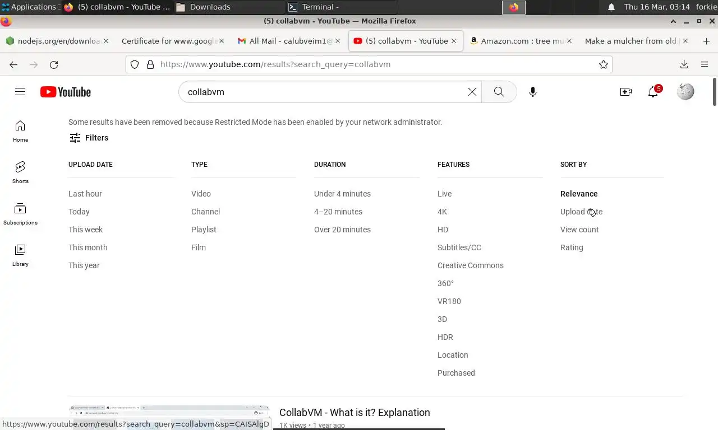This screenshot has height=430, width=718.
Task: Open the notifications bell with badge
Action: click(653, 92)
